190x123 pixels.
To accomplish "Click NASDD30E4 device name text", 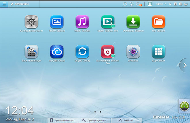I will [x=22, y=4].
